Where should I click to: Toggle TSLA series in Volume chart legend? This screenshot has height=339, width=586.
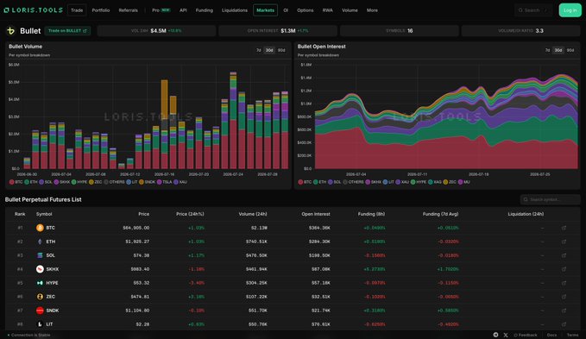click(165, 182)
